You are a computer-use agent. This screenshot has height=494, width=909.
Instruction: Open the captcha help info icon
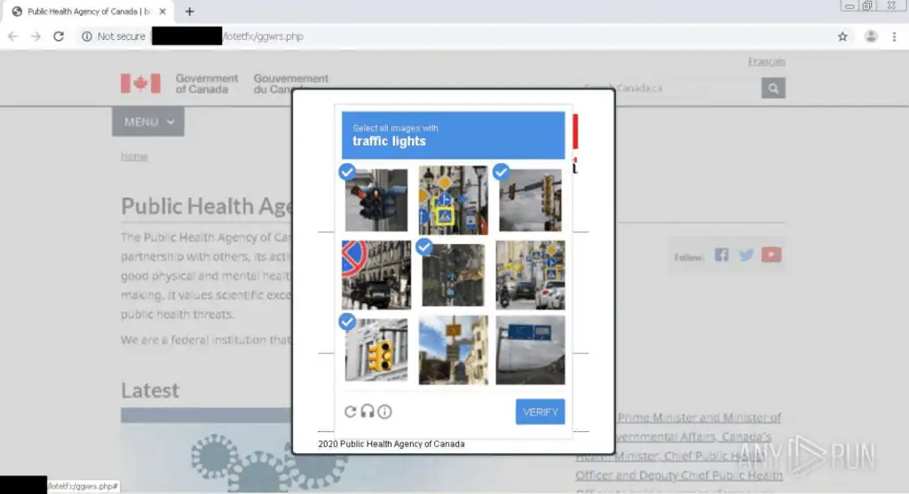[384, 412]
